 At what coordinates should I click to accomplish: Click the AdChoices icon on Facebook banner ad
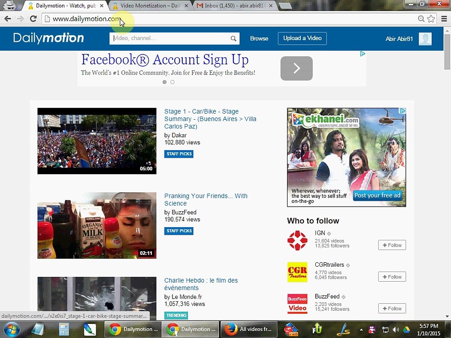[363, 54]
